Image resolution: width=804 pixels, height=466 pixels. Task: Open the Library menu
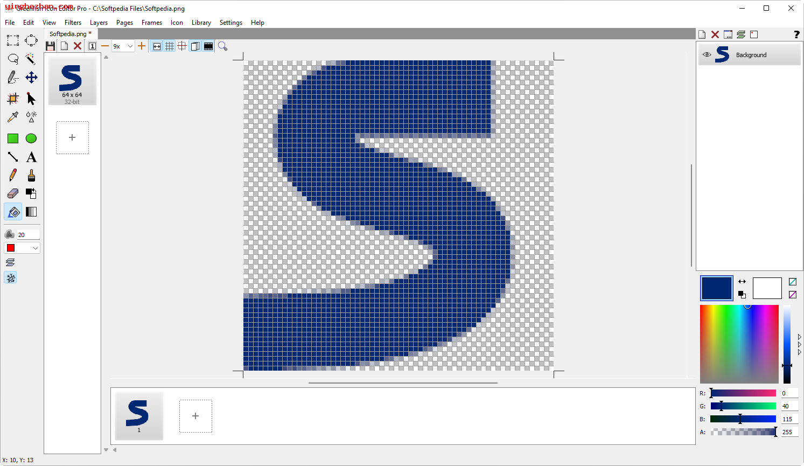pyautogui.click(x=201, y=23)
